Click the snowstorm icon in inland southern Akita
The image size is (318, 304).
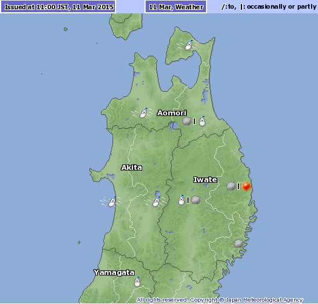[x=156, y=202]
